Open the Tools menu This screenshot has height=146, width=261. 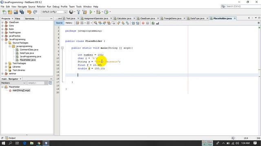(79, 6)
